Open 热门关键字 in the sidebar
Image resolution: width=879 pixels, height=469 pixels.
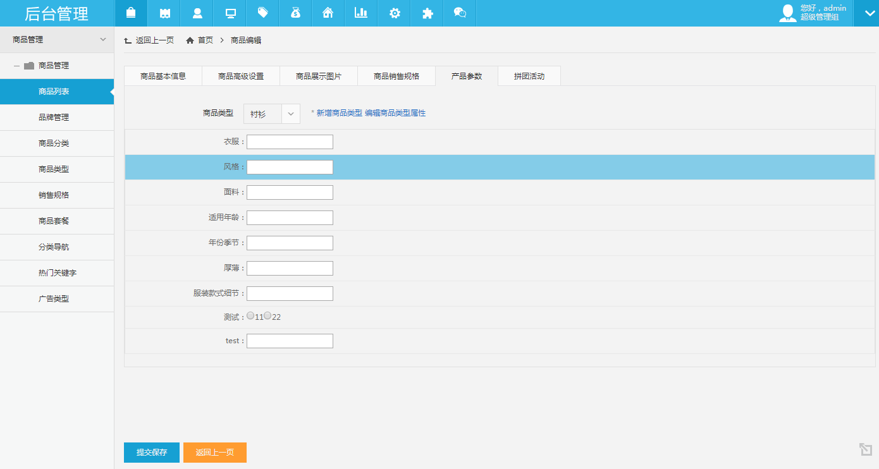[x=57, y=273]
